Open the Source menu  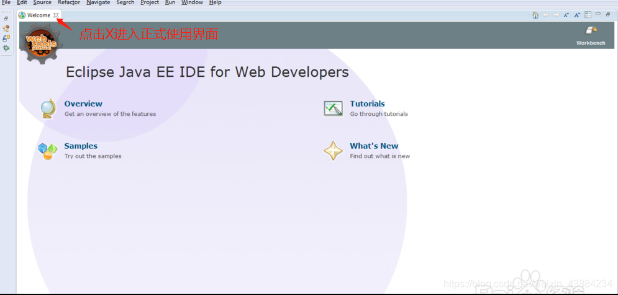42,2
